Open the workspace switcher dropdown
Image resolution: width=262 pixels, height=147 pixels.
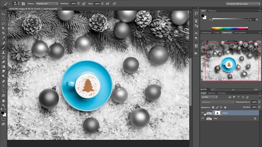click(x=243, y=4)
